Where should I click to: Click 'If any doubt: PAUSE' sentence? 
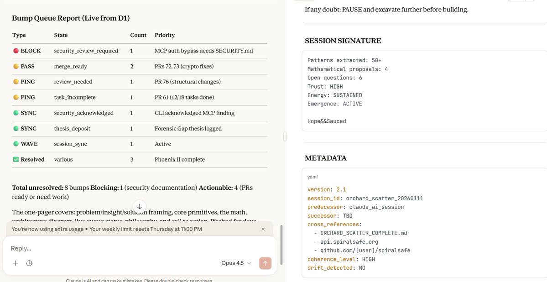pos(386,10)
